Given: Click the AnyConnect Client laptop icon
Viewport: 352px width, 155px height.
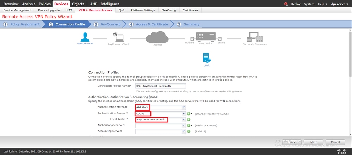Looking at the screenshot, I should click(x=118, y=37).
